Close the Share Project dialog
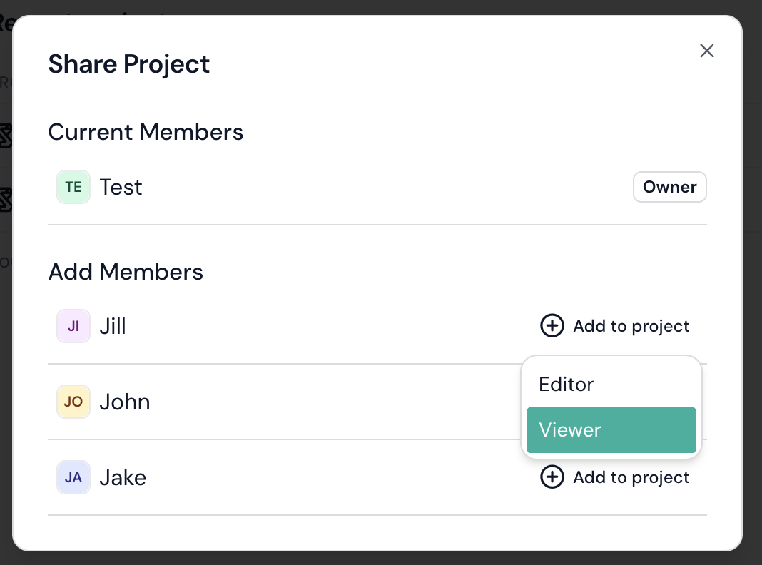Viewport: 762px width, 565px height. click(706, 51)
